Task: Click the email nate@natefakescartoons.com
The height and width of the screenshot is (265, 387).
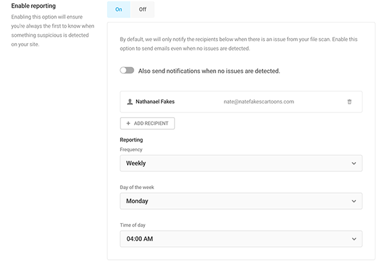Action: (x=258, y=102)
